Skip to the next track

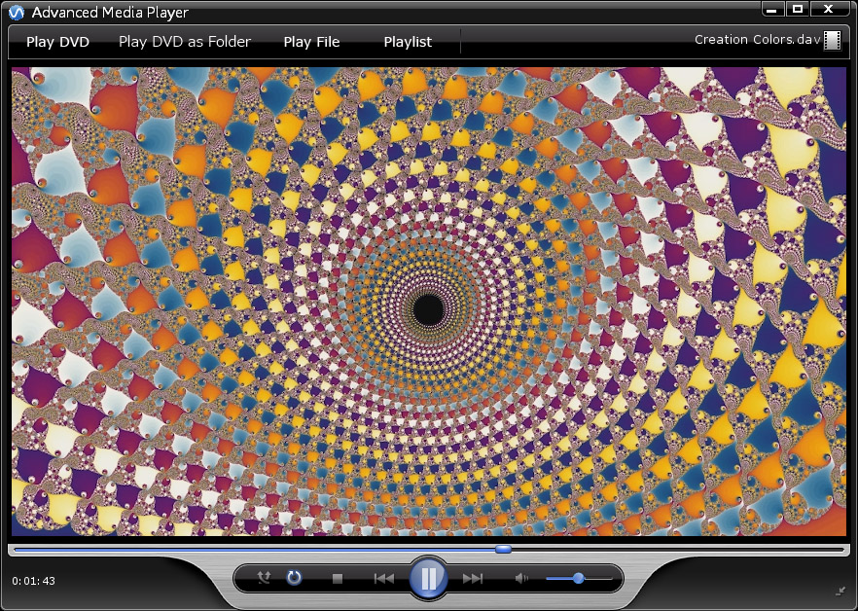(473, 578)
